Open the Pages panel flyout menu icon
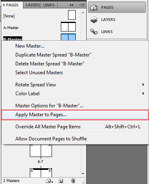149x184 pixels. pos(82,5)
